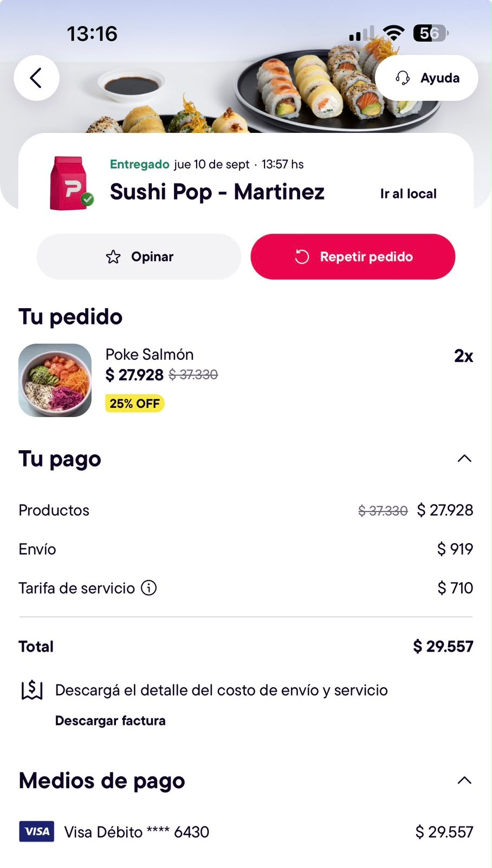Tap Repetir pedido button

pos(353,257)
